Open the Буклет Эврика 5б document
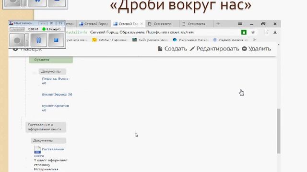The height and width of the screenshot is (172, 307). tap(57, 95)
